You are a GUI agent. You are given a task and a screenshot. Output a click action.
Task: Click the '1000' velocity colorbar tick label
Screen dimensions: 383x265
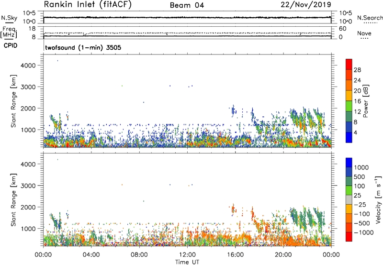[x=361, y=167]
